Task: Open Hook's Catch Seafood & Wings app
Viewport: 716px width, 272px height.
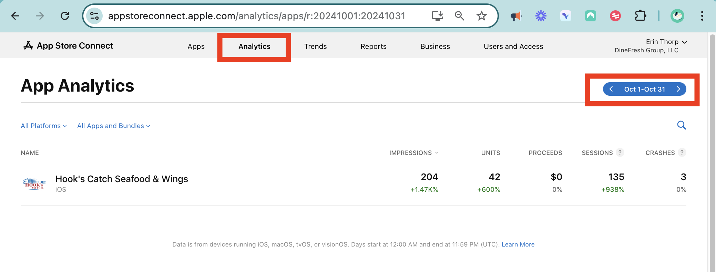Action: 122,179
